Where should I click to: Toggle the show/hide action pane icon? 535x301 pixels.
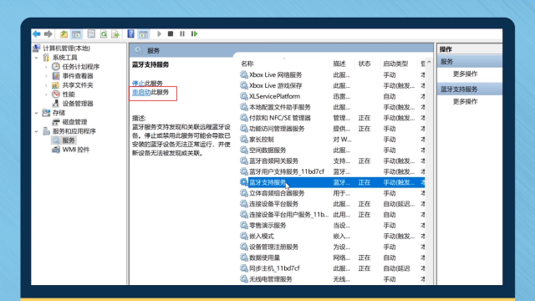pyautogui.click(x=143, y=33)
